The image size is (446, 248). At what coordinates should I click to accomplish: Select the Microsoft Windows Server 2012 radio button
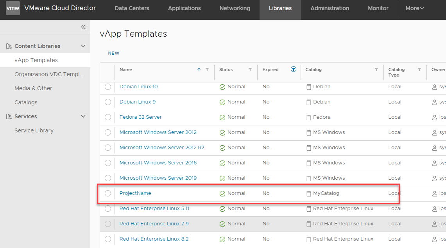point(108,132)
